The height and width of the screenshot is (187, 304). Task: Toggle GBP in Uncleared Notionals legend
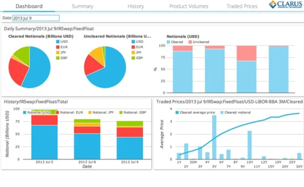137,58
